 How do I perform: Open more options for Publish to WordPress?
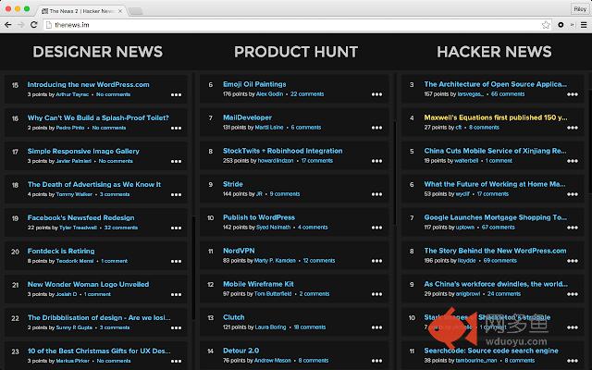376,228
